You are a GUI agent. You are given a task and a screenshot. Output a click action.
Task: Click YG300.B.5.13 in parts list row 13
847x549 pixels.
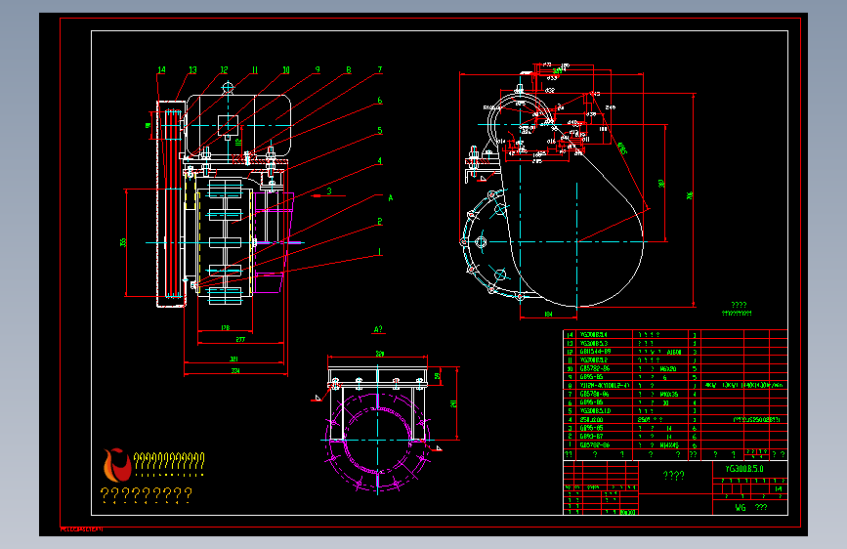point(593,343)
